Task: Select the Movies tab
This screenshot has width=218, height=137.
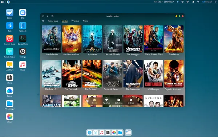Action: coord(65,21)
